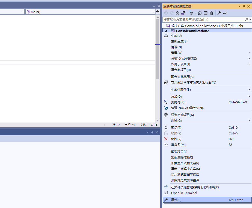Open 属性(R) project properties

[207, 200]
